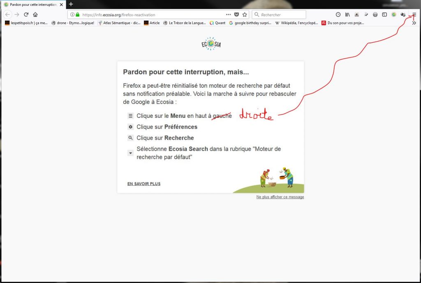Image resolution: width=421 pixels, height=283 pixels.
Task: Open the lespetitspois.fr bookmark
Action: pyautogui.click(x=26, y=23)
